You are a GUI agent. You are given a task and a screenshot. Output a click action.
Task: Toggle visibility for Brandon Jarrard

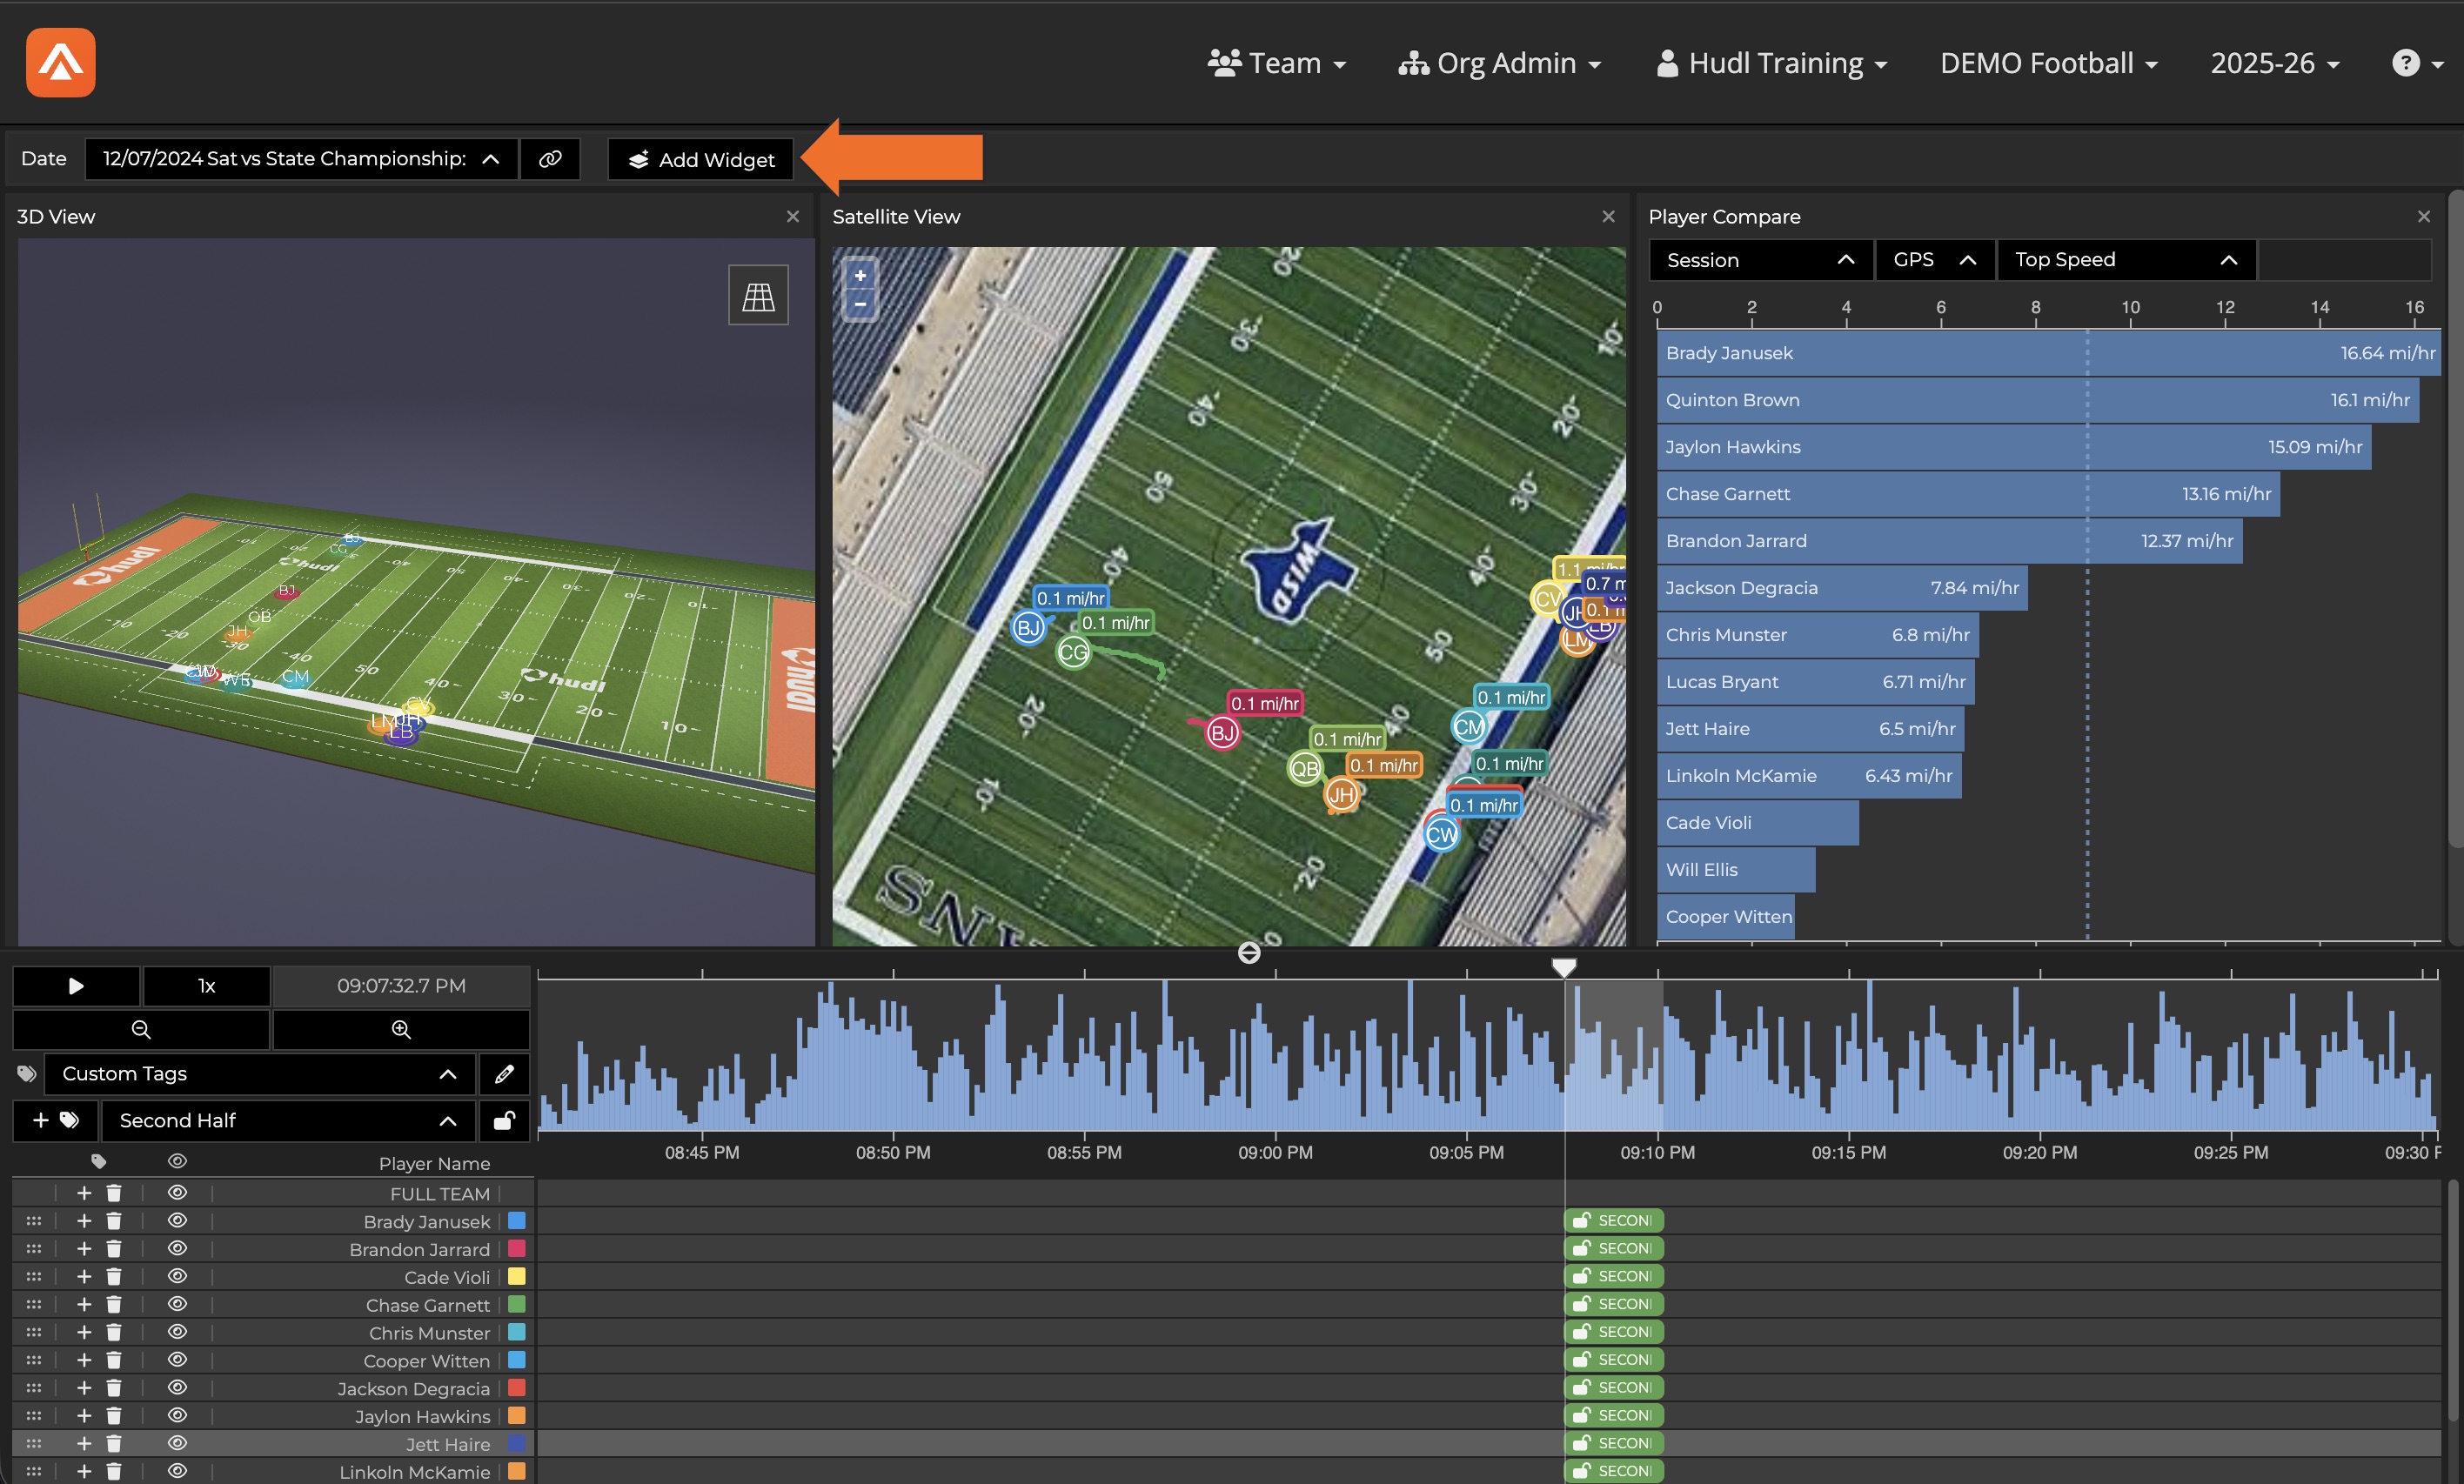(x=178, y=1249)
